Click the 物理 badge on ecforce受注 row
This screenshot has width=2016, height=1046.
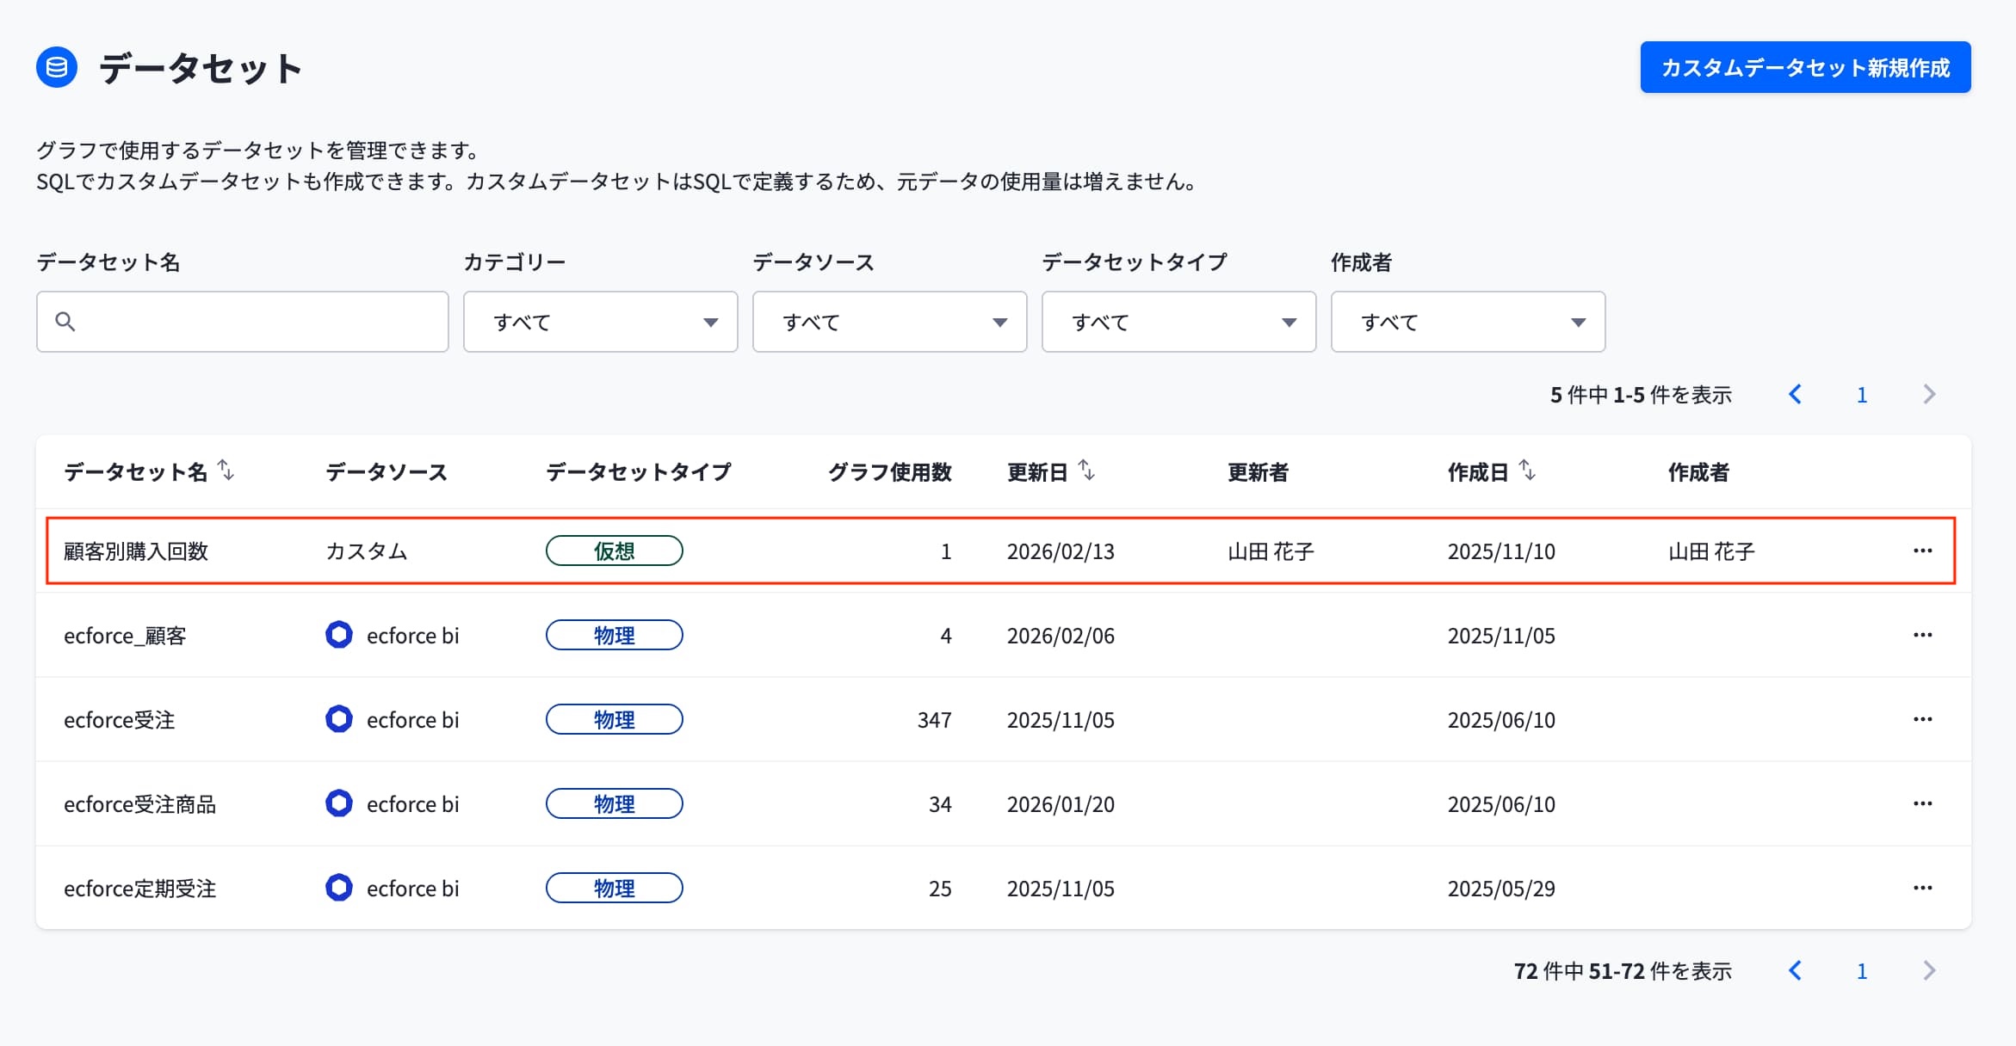[615, 719]
